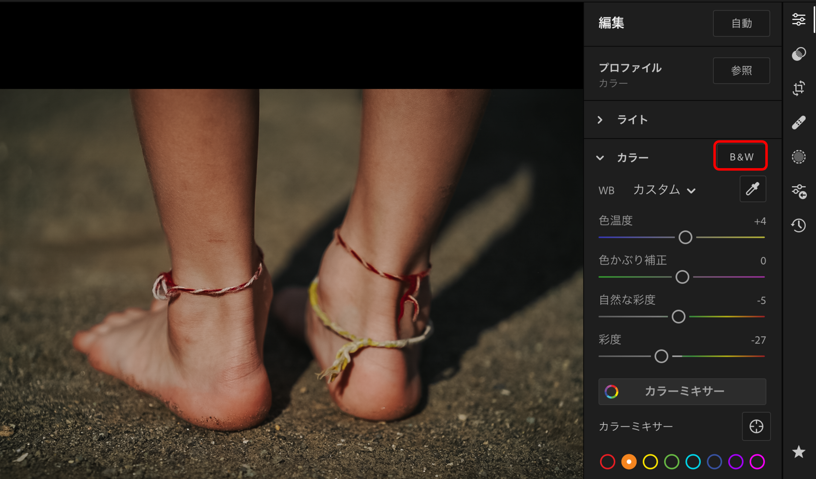816x479 pixels.
Task: Pick the white balance eyedropper tool
Action: point(753,189)
